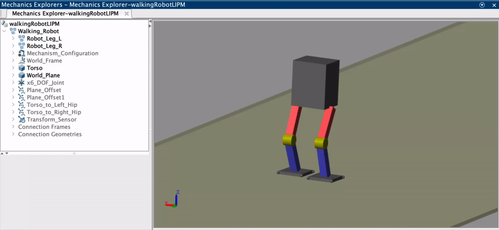499x230 pixels.
Task: Click the gray torso box of the robot
Action: click(x=315, y=83)
